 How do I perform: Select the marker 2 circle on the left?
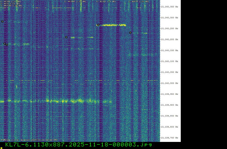coord(5,43)
